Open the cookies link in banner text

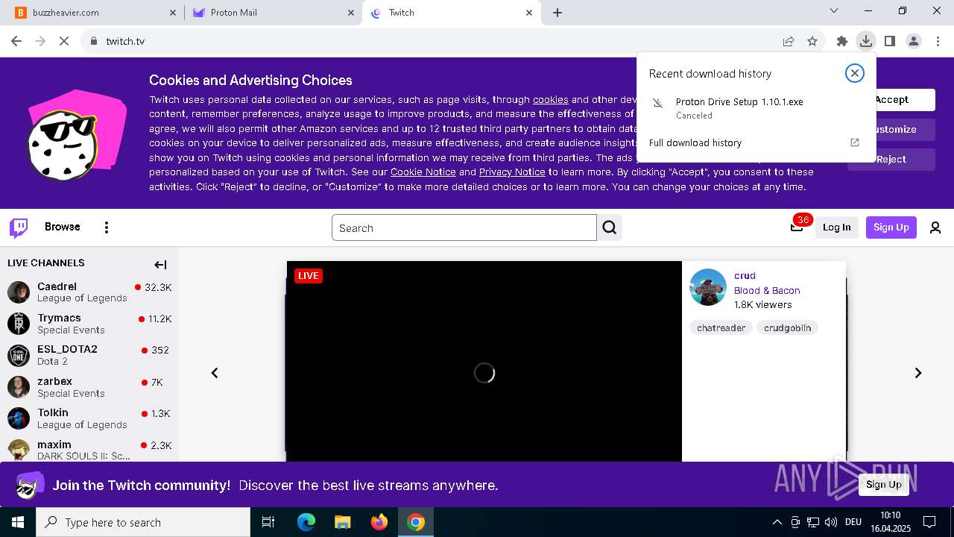pyautogui.click(x=551, y=99)
